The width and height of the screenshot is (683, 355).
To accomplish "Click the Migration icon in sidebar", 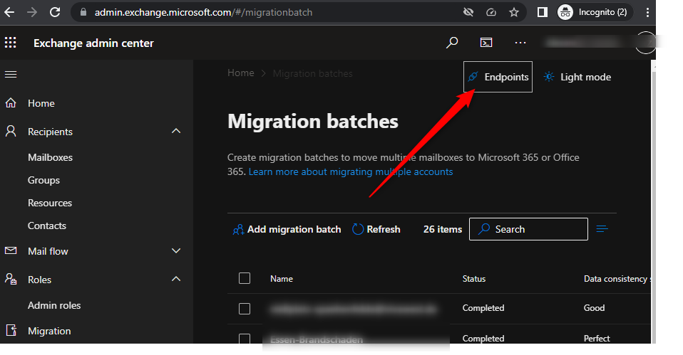I will 11,330.
